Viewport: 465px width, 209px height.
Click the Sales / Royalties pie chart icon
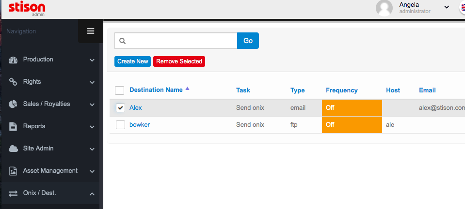click(x=14, y=104)
